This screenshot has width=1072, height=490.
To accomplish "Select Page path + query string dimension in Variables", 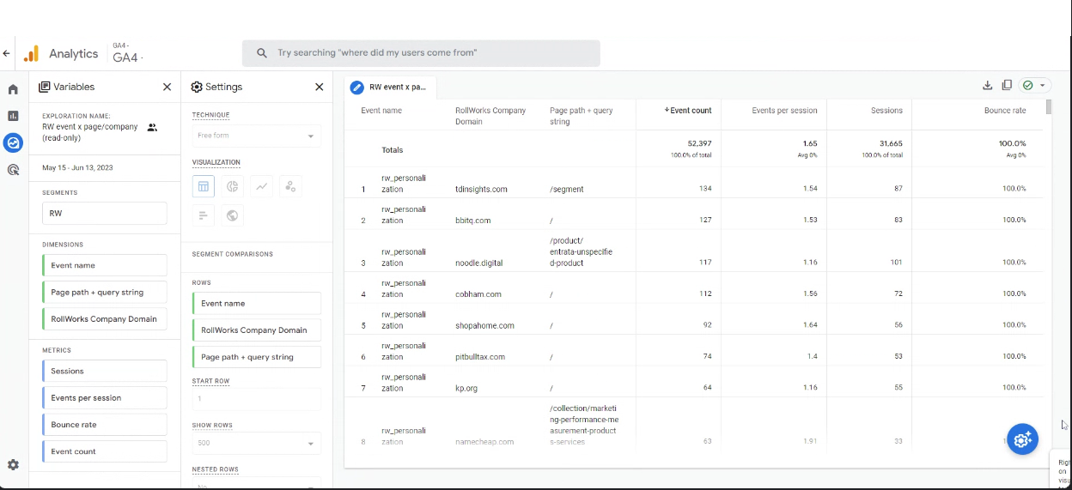I will 105,292.
